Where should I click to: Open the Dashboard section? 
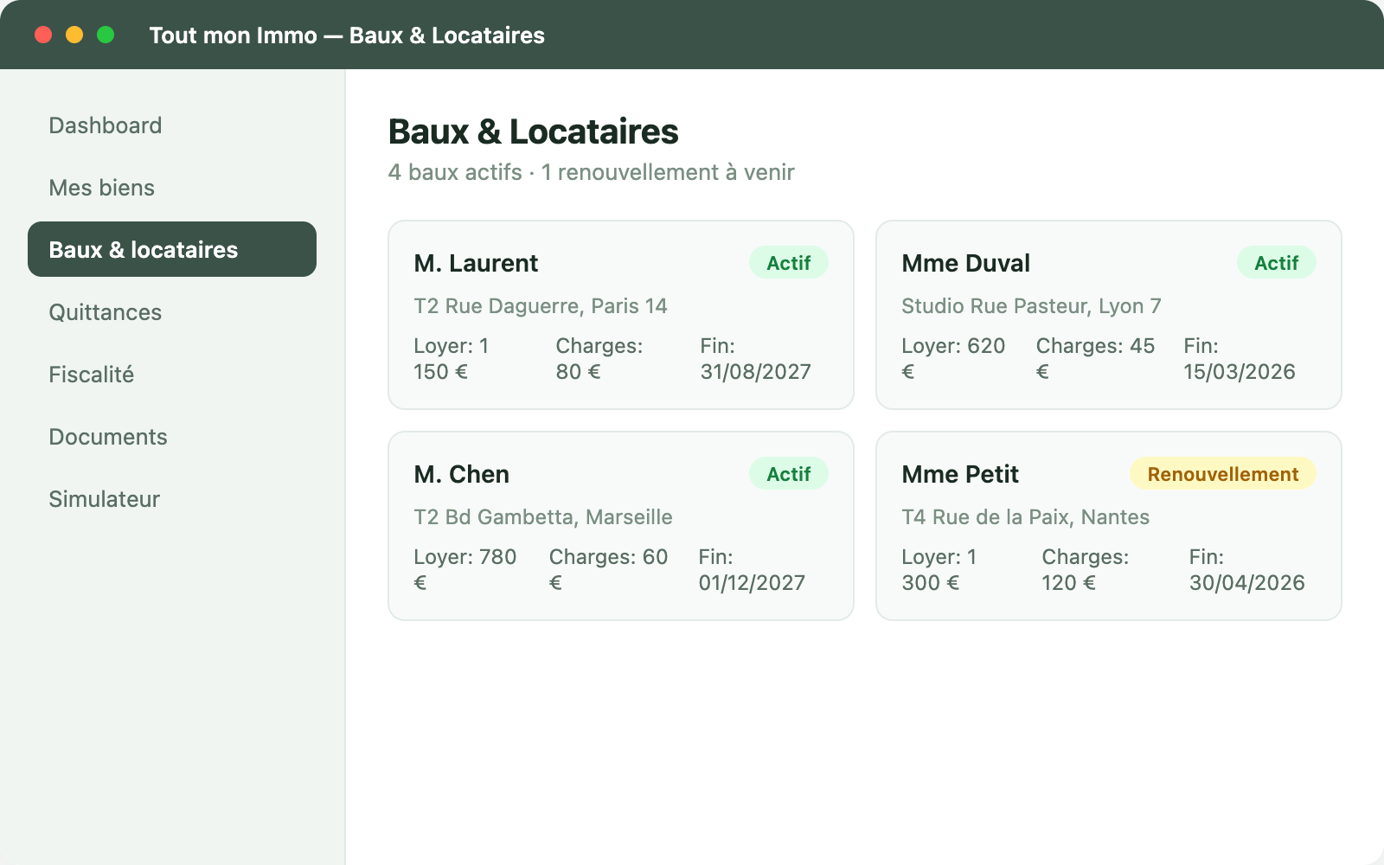(172, 125)
